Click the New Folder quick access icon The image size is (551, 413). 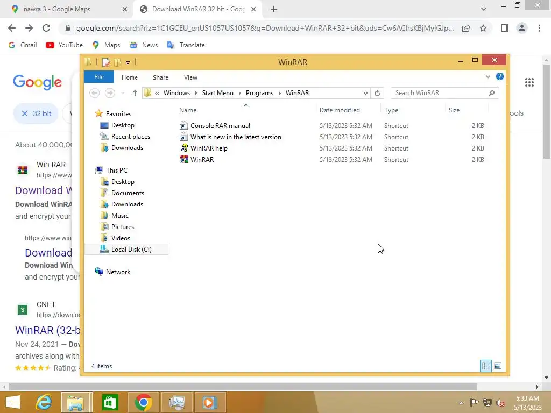[x=117, y=62]
